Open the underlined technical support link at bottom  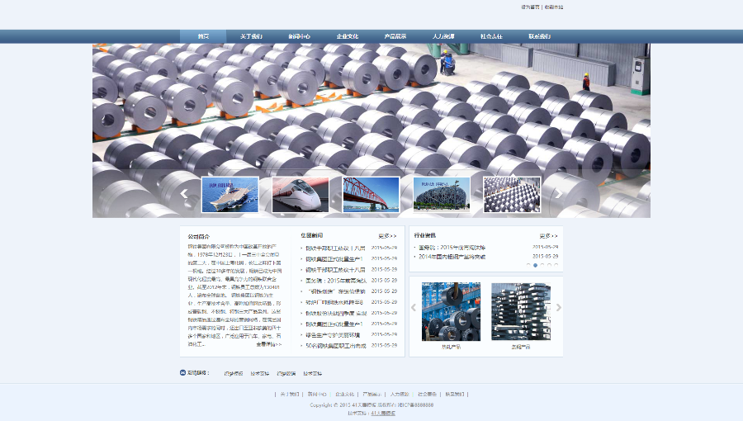383,414
